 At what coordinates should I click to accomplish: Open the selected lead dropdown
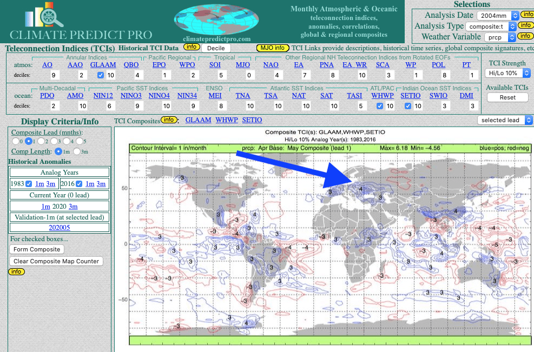505,120
